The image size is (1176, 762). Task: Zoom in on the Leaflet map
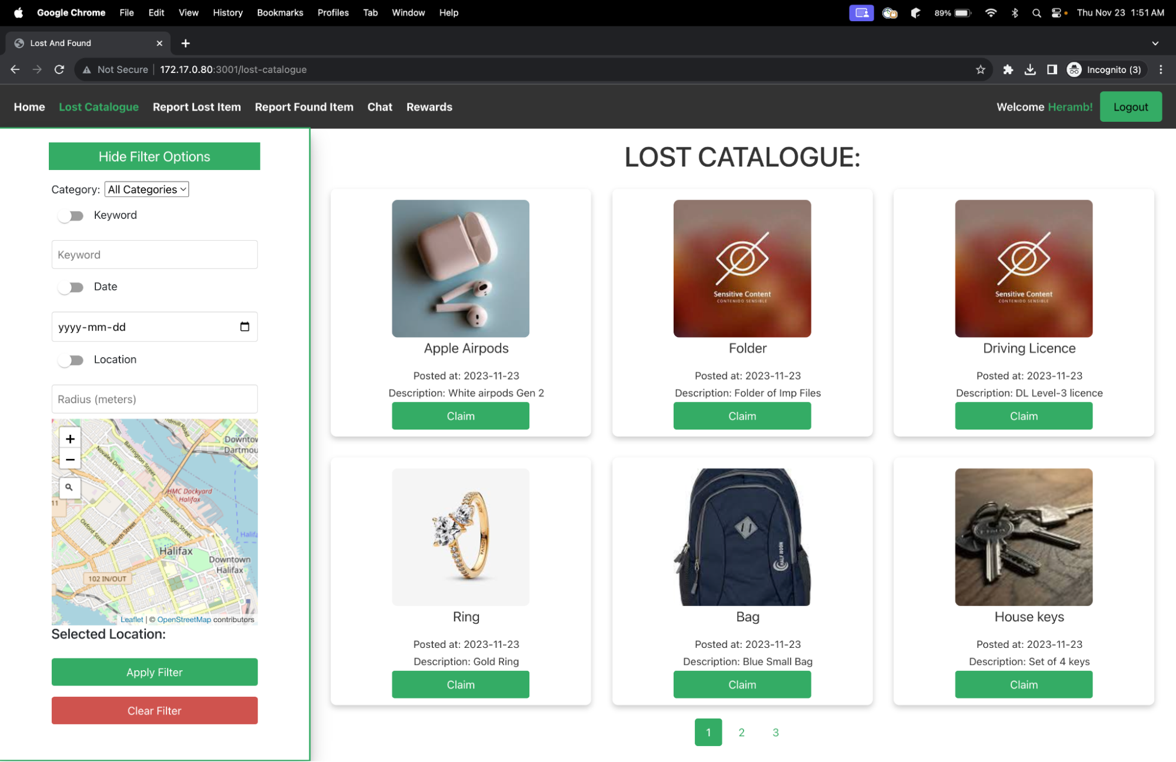69,438
